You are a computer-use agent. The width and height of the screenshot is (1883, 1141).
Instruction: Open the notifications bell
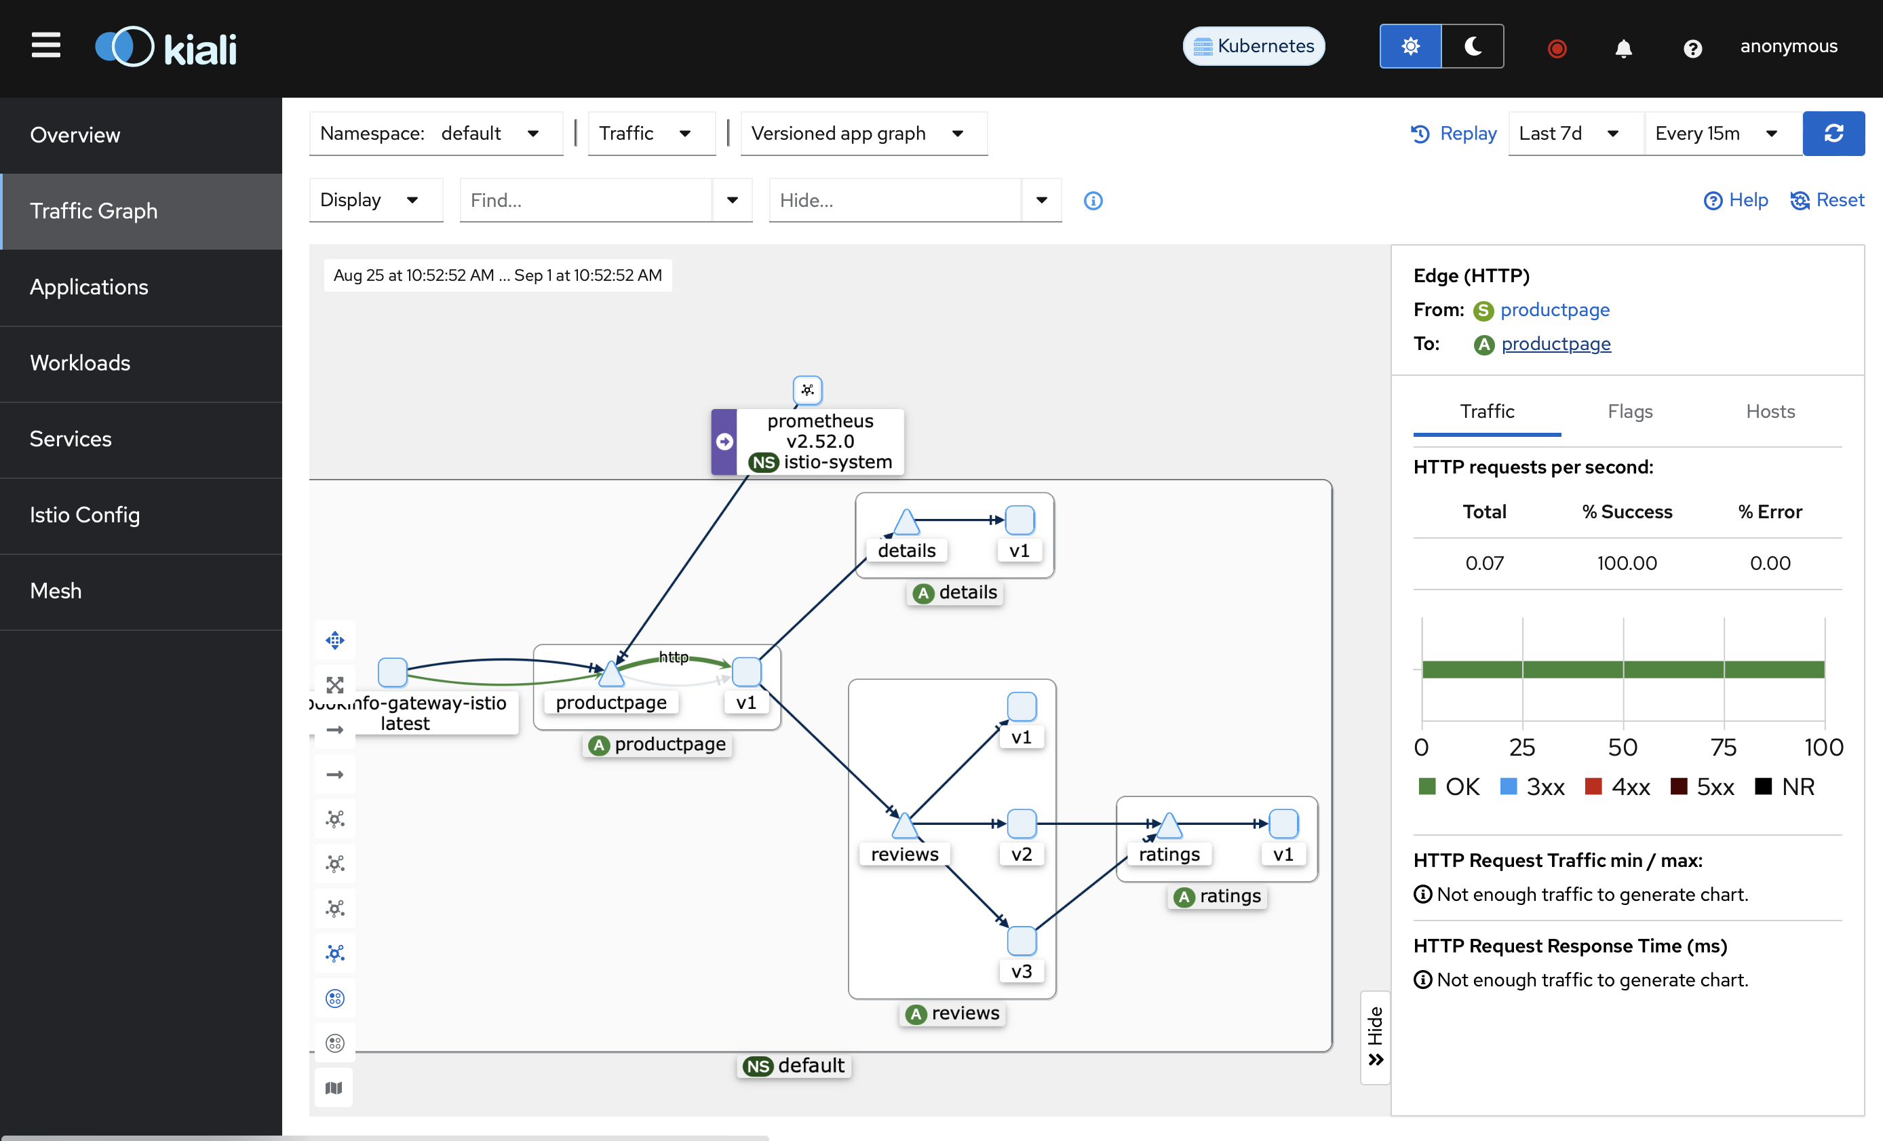click(x=1623, y=48)
